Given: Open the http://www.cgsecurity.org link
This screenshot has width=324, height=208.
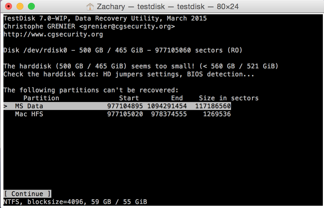Looking at the screenshot, I should pos(53,34).
